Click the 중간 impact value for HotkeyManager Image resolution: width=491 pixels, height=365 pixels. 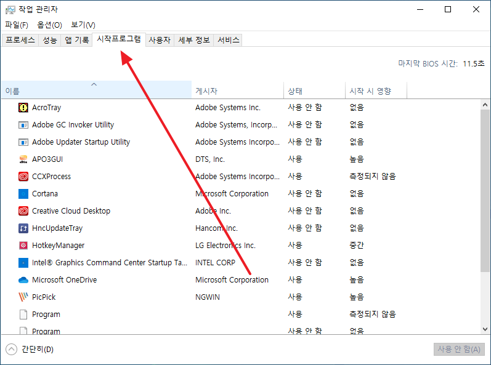pyautogui.click(x=357, y=245)
